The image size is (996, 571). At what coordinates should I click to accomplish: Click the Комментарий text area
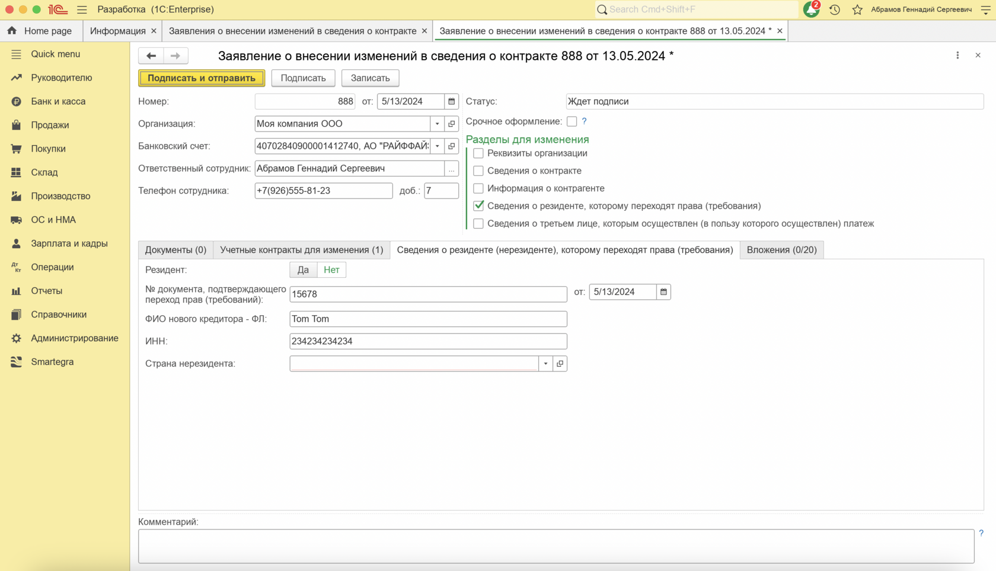(x=556, y=546)
